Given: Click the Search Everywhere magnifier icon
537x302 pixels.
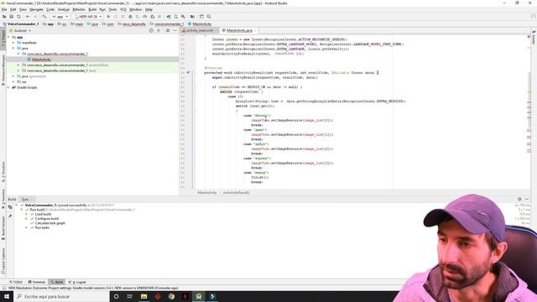Looking at the screenshot, I should pos(209,17).
